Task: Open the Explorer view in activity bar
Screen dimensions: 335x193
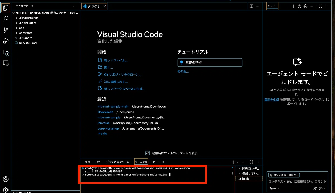Action: tap(6, 8)
